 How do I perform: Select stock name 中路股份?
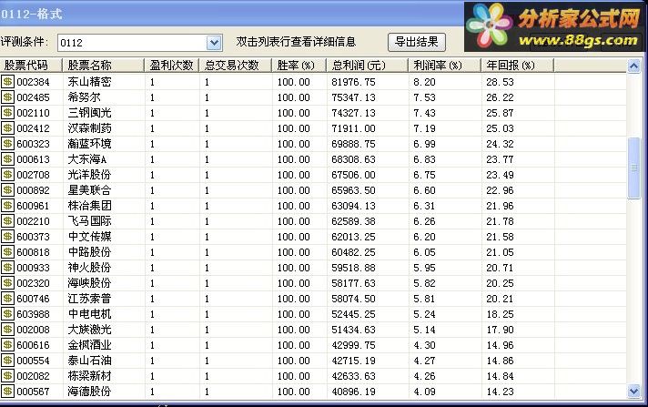coord(90,252)
